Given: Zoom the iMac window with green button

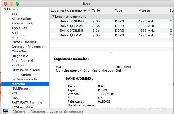Looking at the screenshot, I should click(x=17, y=4).
